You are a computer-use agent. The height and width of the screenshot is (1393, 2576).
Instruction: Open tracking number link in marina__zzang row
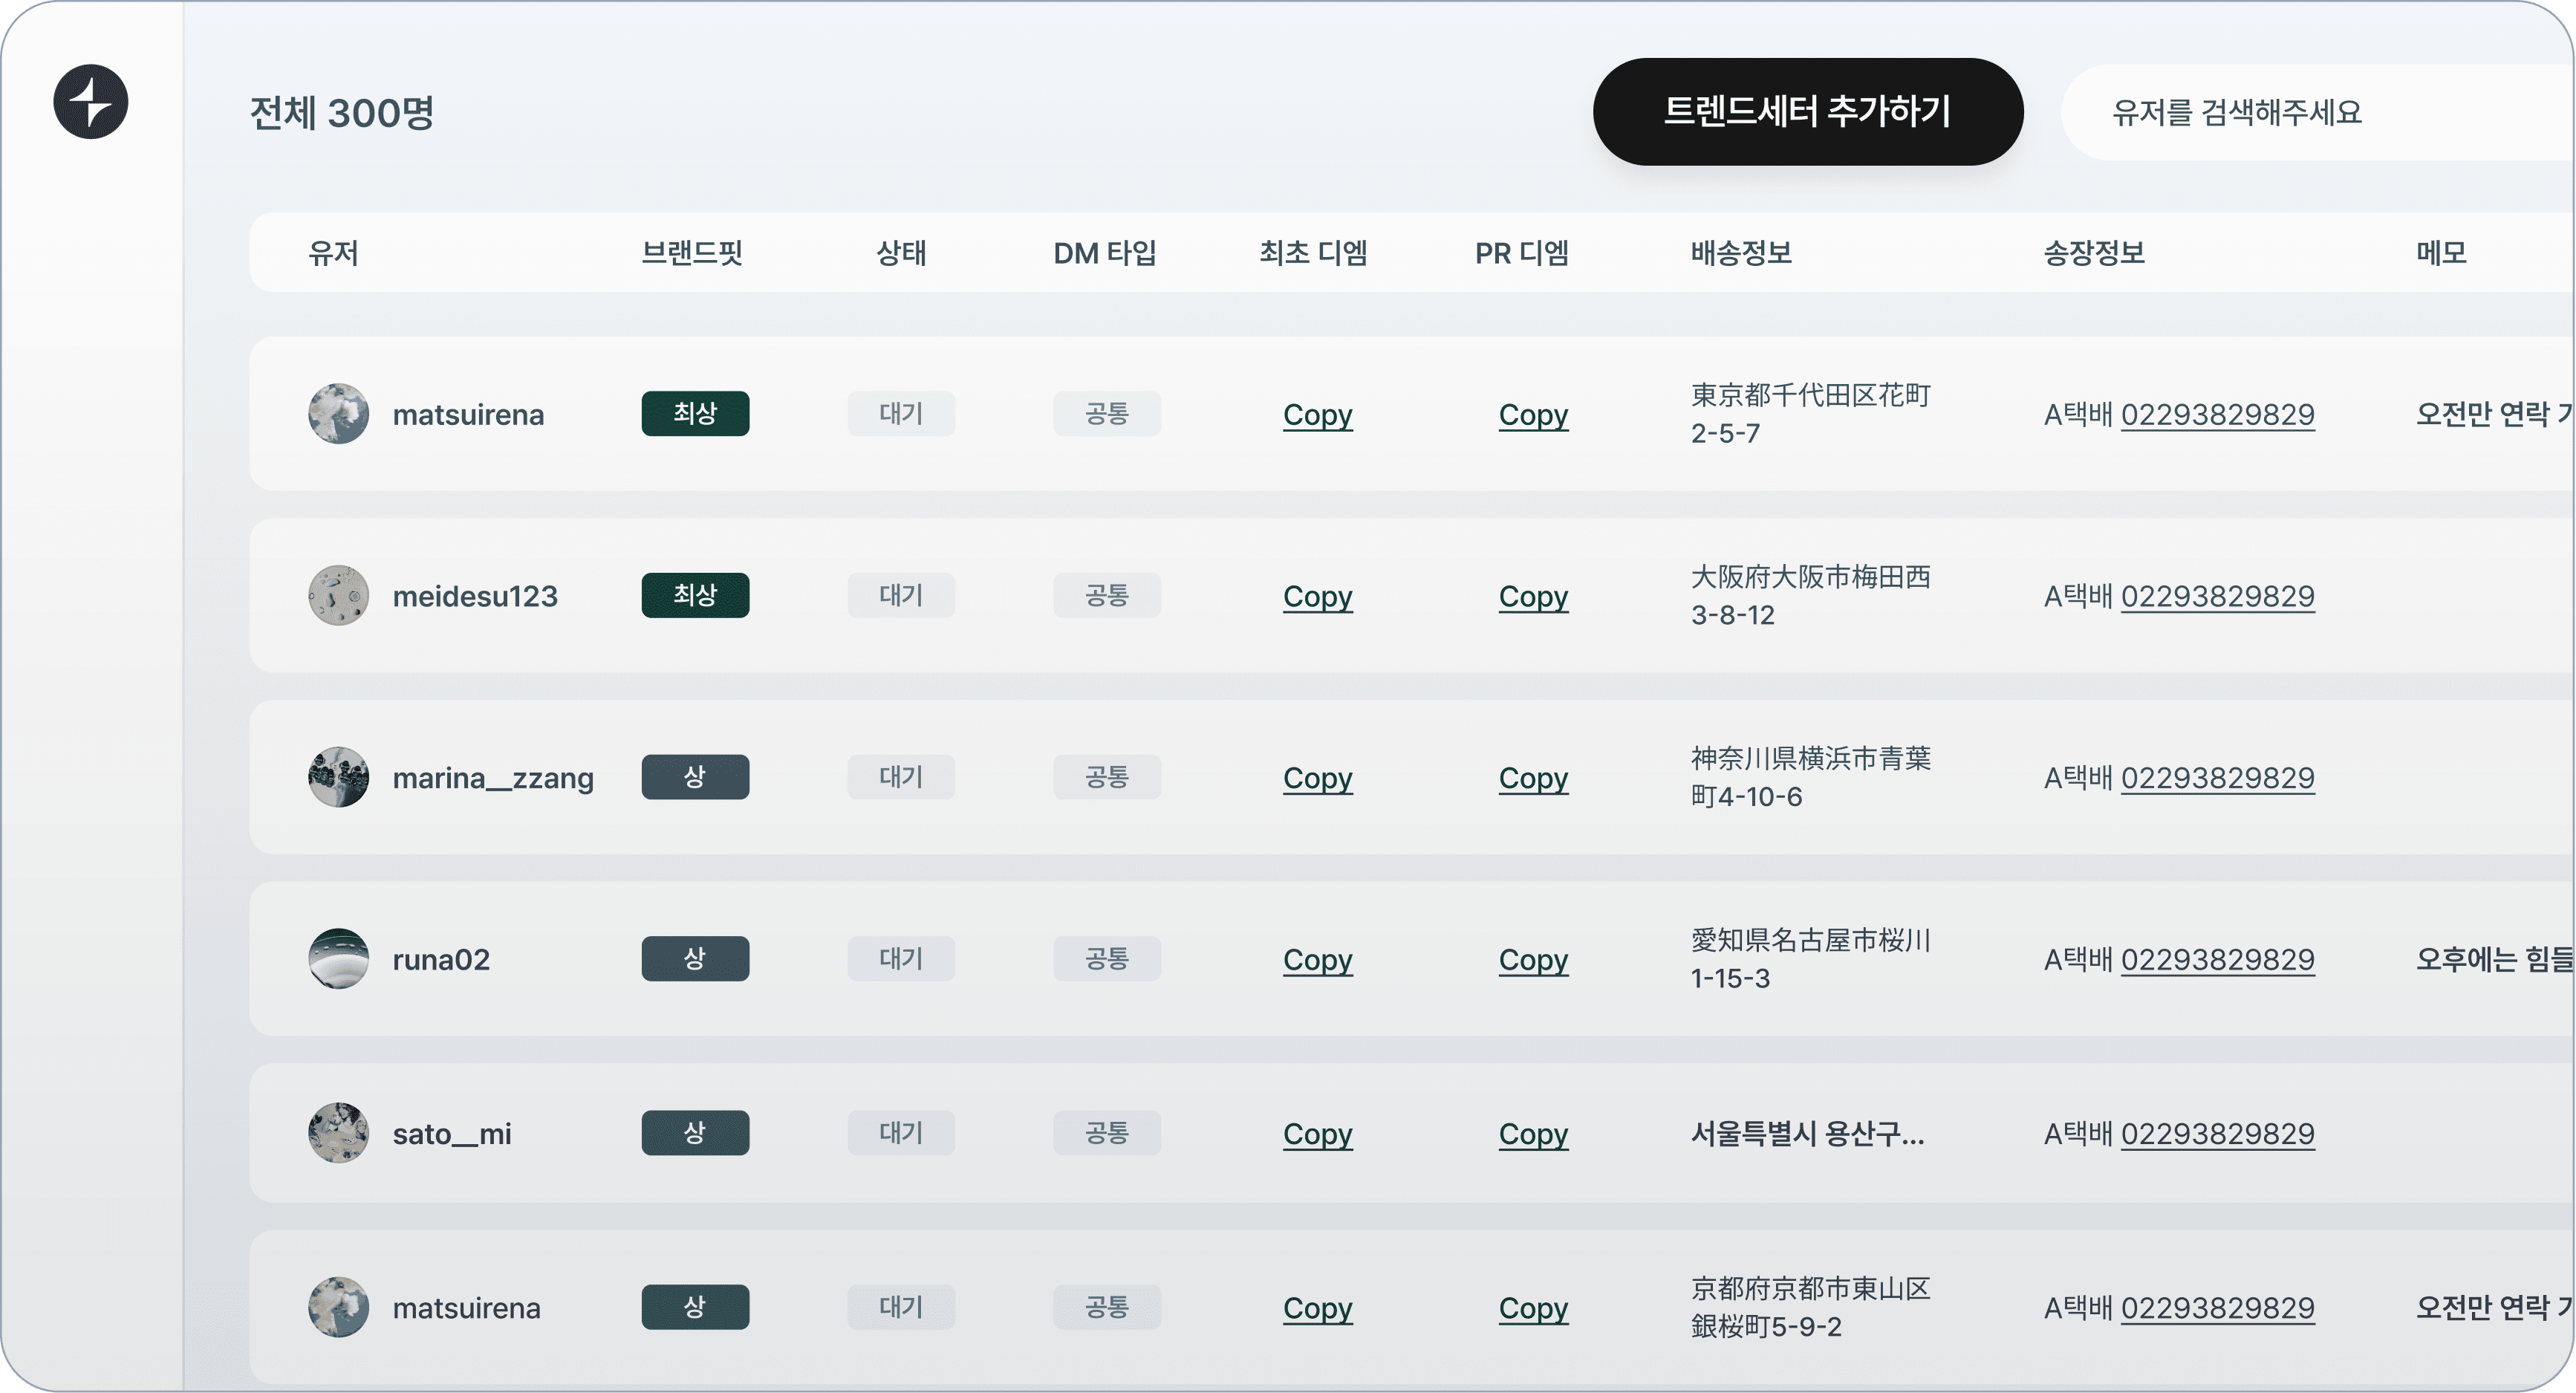click(x=2218, y=779)
